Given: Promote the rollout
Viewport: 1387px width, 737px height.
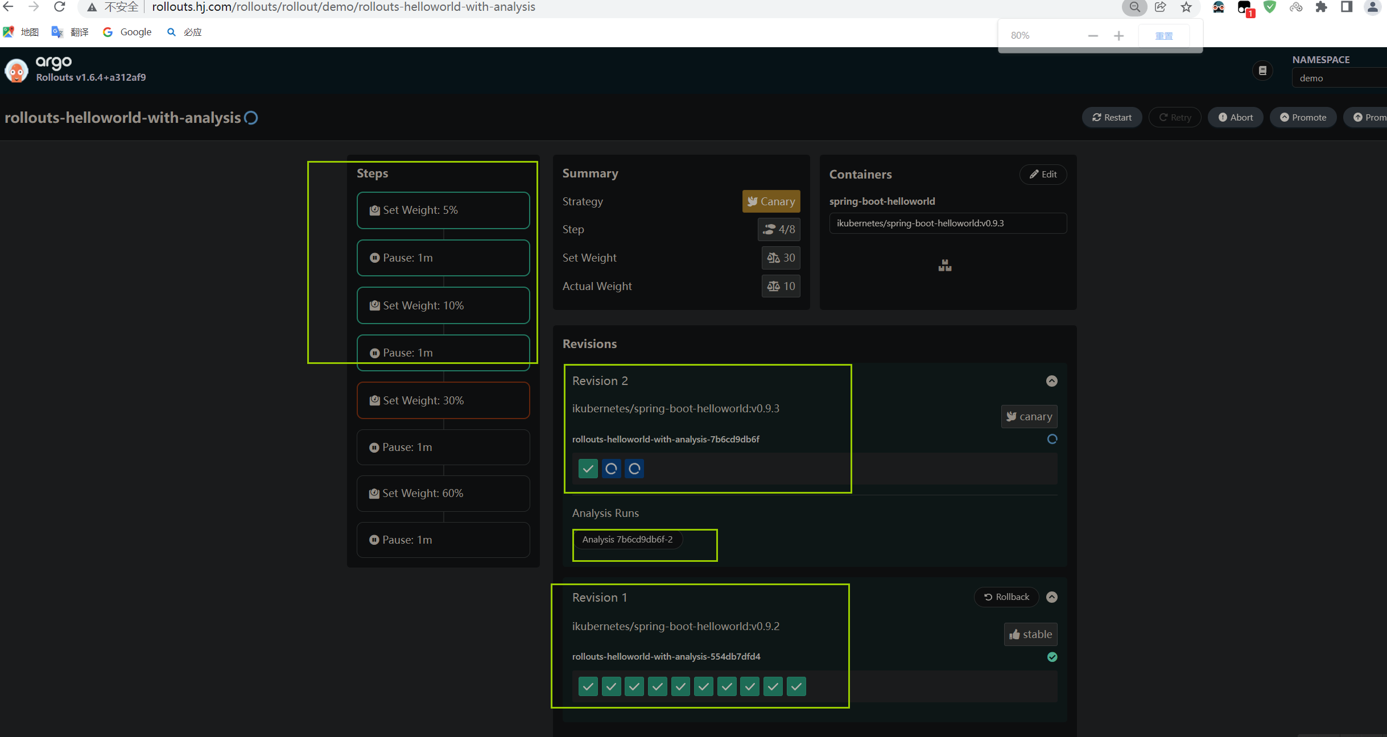Looking at the screenshot, I should pyautogui.click(x=1303, y=117).
